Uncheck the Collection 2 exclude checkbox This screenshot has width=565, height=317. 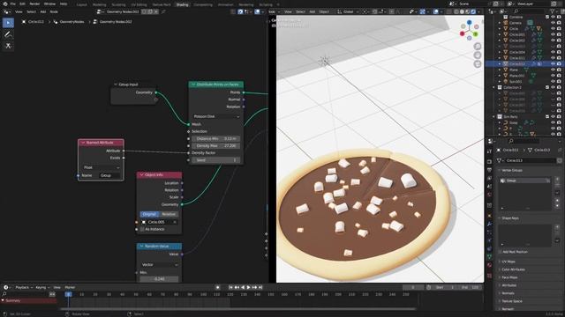(x=547, y=87)
